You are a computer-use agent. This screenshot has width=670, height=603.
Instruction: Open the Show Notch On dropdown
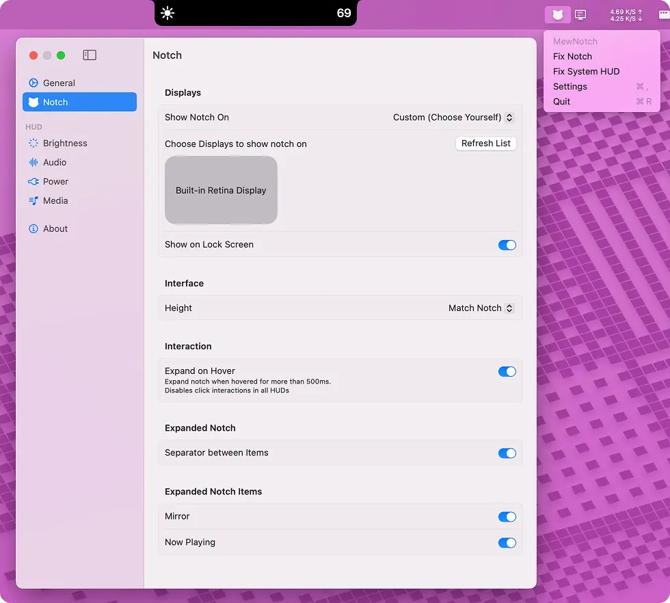pyautogui.click(x=453, y=117)
